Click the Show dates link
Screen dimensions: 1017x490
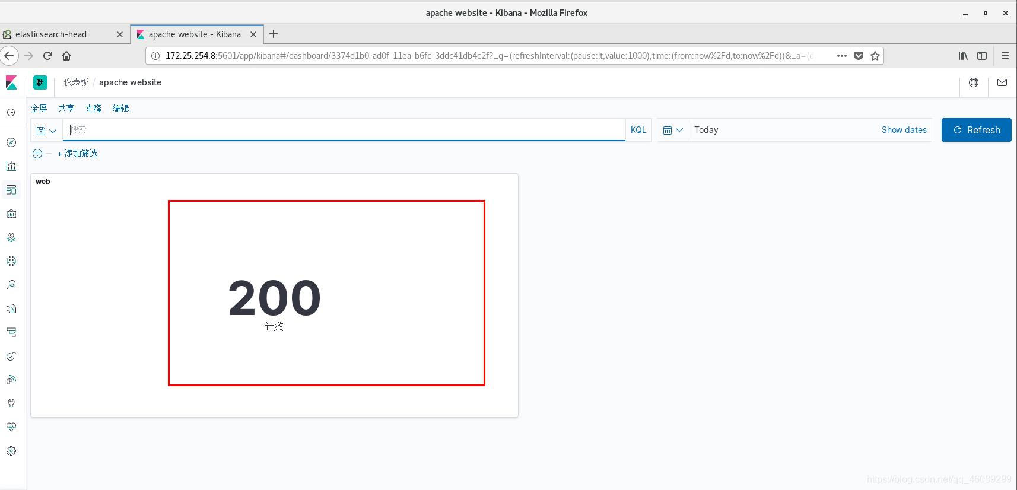tap(904, 130)
